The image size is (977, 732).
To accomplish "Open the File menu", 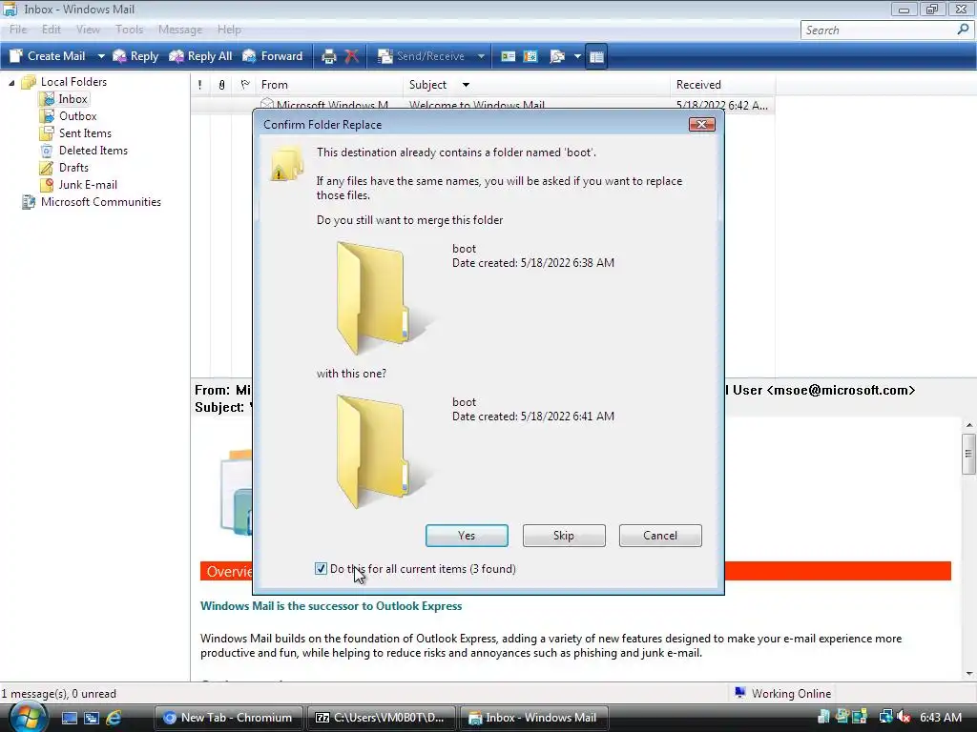I will (18, 30).
